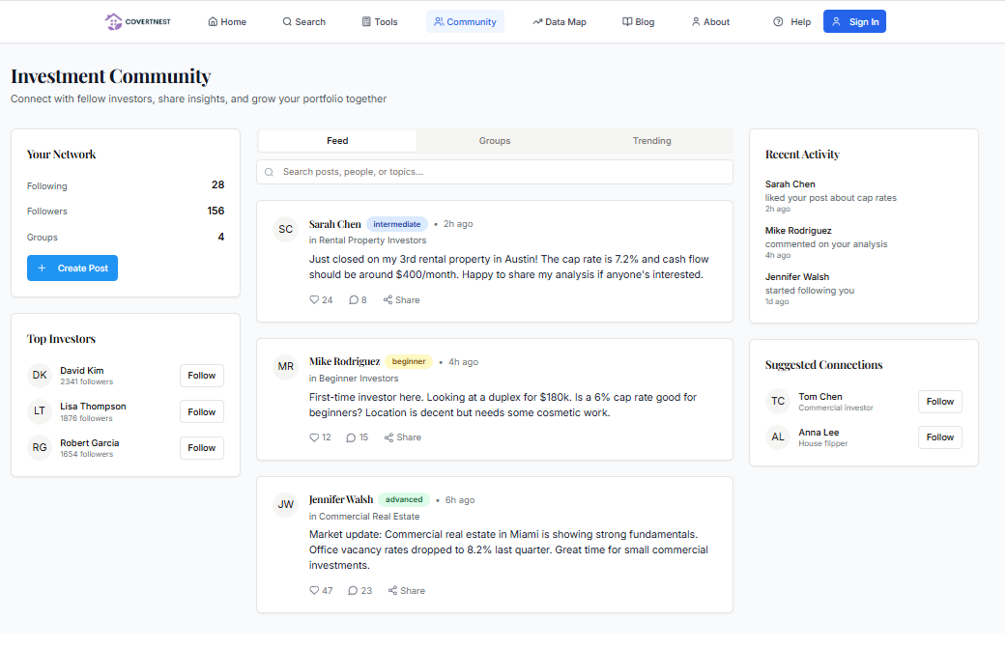
Task: Click the Groups count 4
Action: [221, 237]
